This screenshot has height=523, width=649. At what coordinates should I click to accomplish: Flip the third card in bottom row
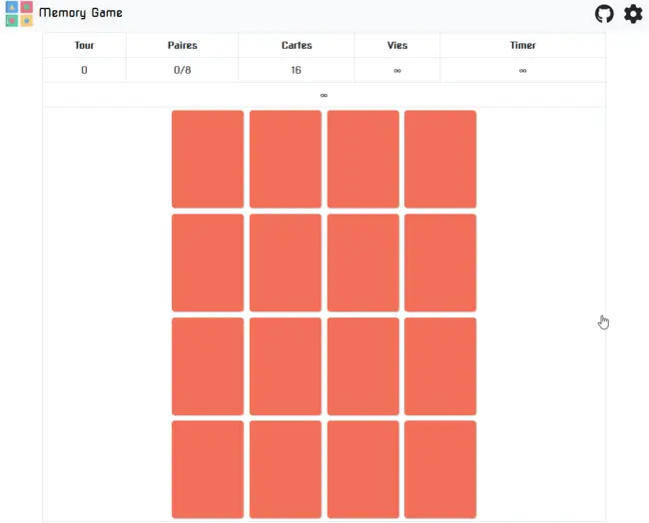click(362, 469)
